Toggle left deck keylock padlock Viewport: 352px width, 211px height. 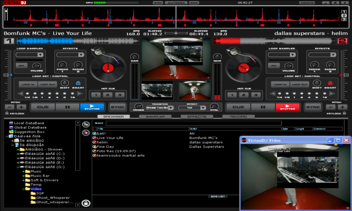coord(7,113)
